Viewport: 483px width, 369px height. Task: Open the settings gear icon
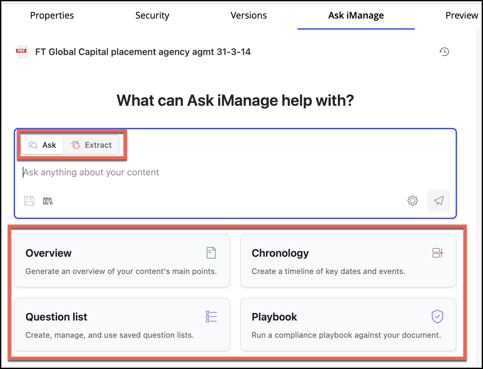413,200
